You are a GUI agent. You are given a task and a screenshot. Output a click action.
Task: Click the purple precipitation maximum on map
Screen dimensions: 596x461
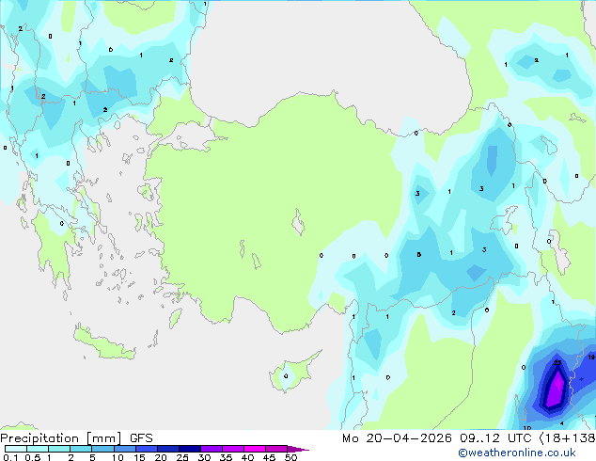point(557,389)
